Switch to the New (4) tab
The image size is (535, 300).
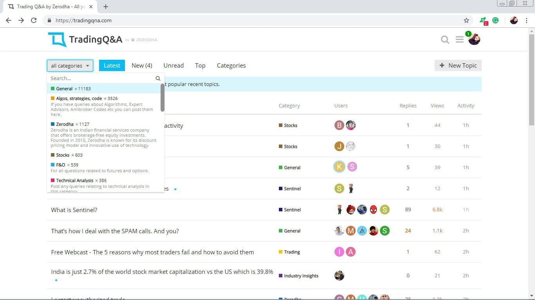(142, 65)
